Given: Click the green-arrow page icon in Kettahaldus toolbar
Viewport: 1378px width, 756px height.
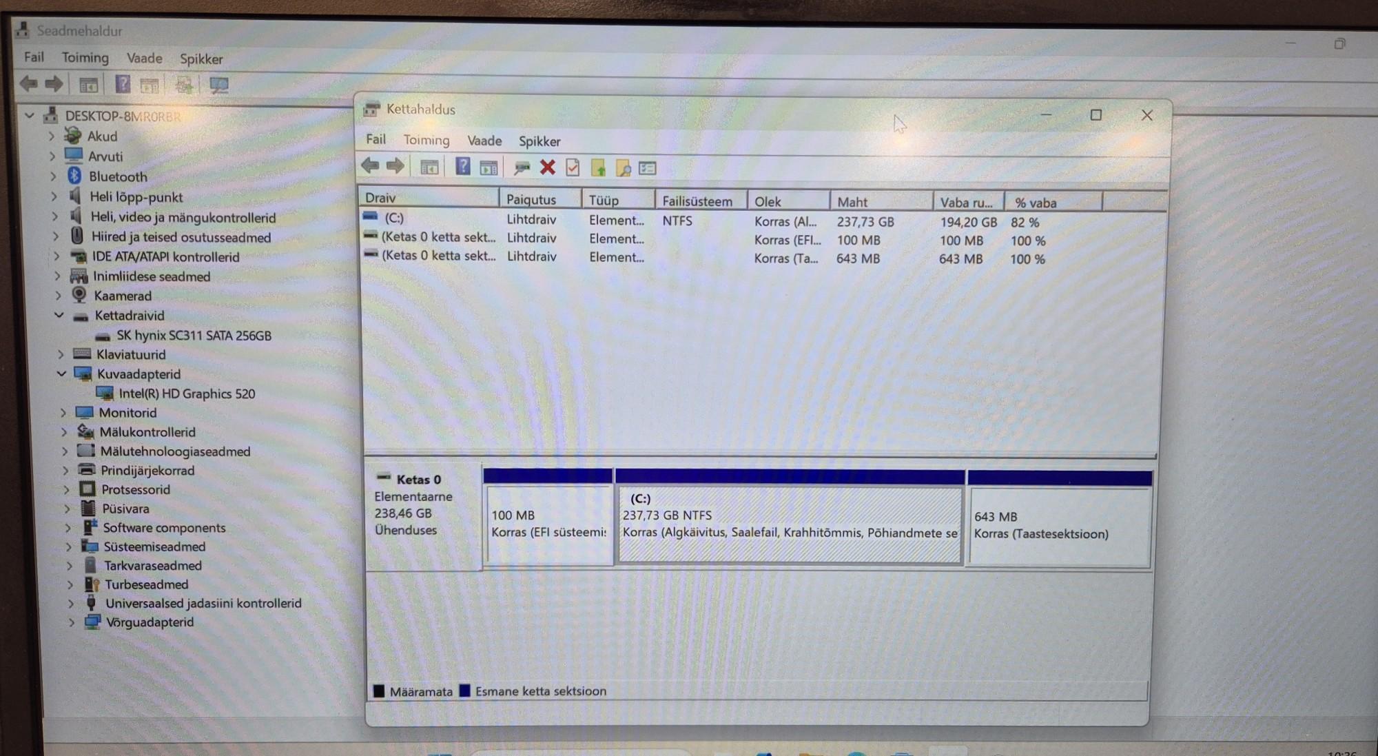Looking at the screenshot, I should click(x=598, y=167).
